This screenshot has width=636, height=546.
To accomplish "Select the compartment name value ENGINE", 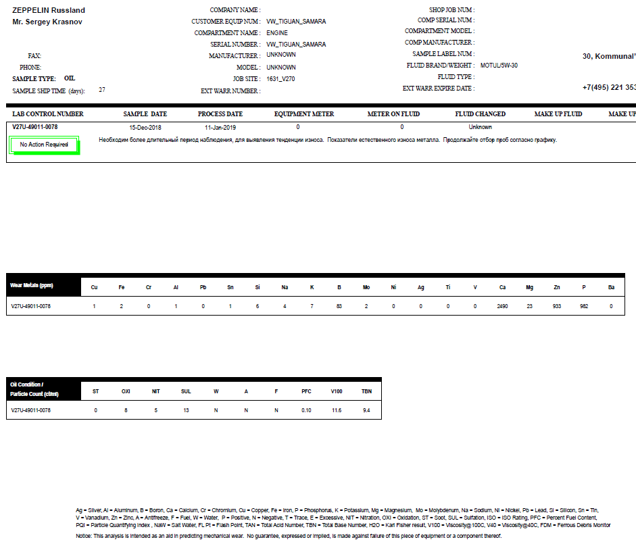I will click(277, 33).
